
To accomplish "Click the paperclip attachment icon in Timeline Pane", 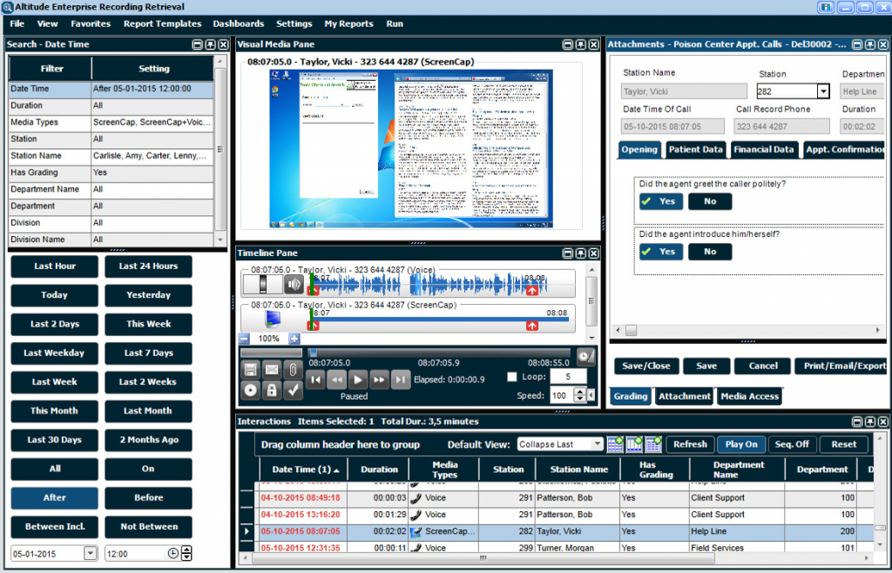I will (294, 370).
